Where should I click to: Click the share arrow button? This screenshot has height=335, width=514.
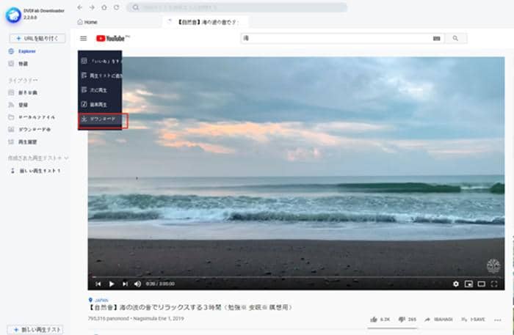coord(438,320)
